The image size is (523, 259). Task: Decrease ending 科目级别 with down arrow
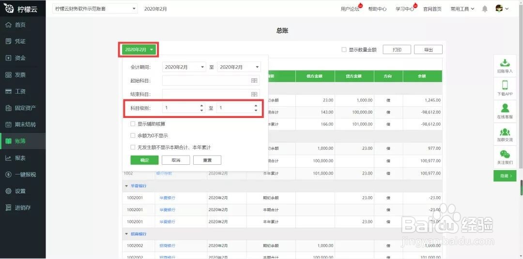coord(256,110)
